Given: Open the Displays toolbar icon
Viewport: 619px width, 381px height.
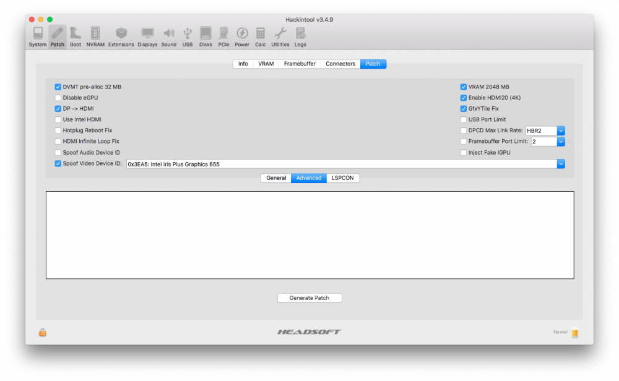Looking at the screenshot, I should coord(147,37).
